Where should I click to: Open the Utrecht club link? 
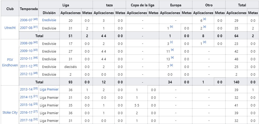10,28
